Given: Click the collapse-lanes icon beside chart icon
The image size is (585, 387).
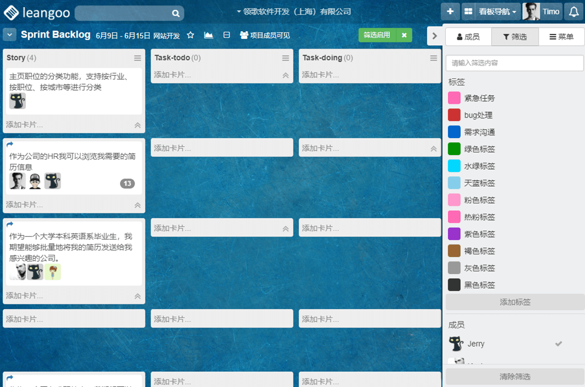Looking at the screenshot, I should click(x=226, y=35).
